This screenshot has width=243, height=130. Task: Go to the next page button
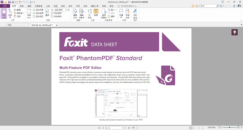125,128
